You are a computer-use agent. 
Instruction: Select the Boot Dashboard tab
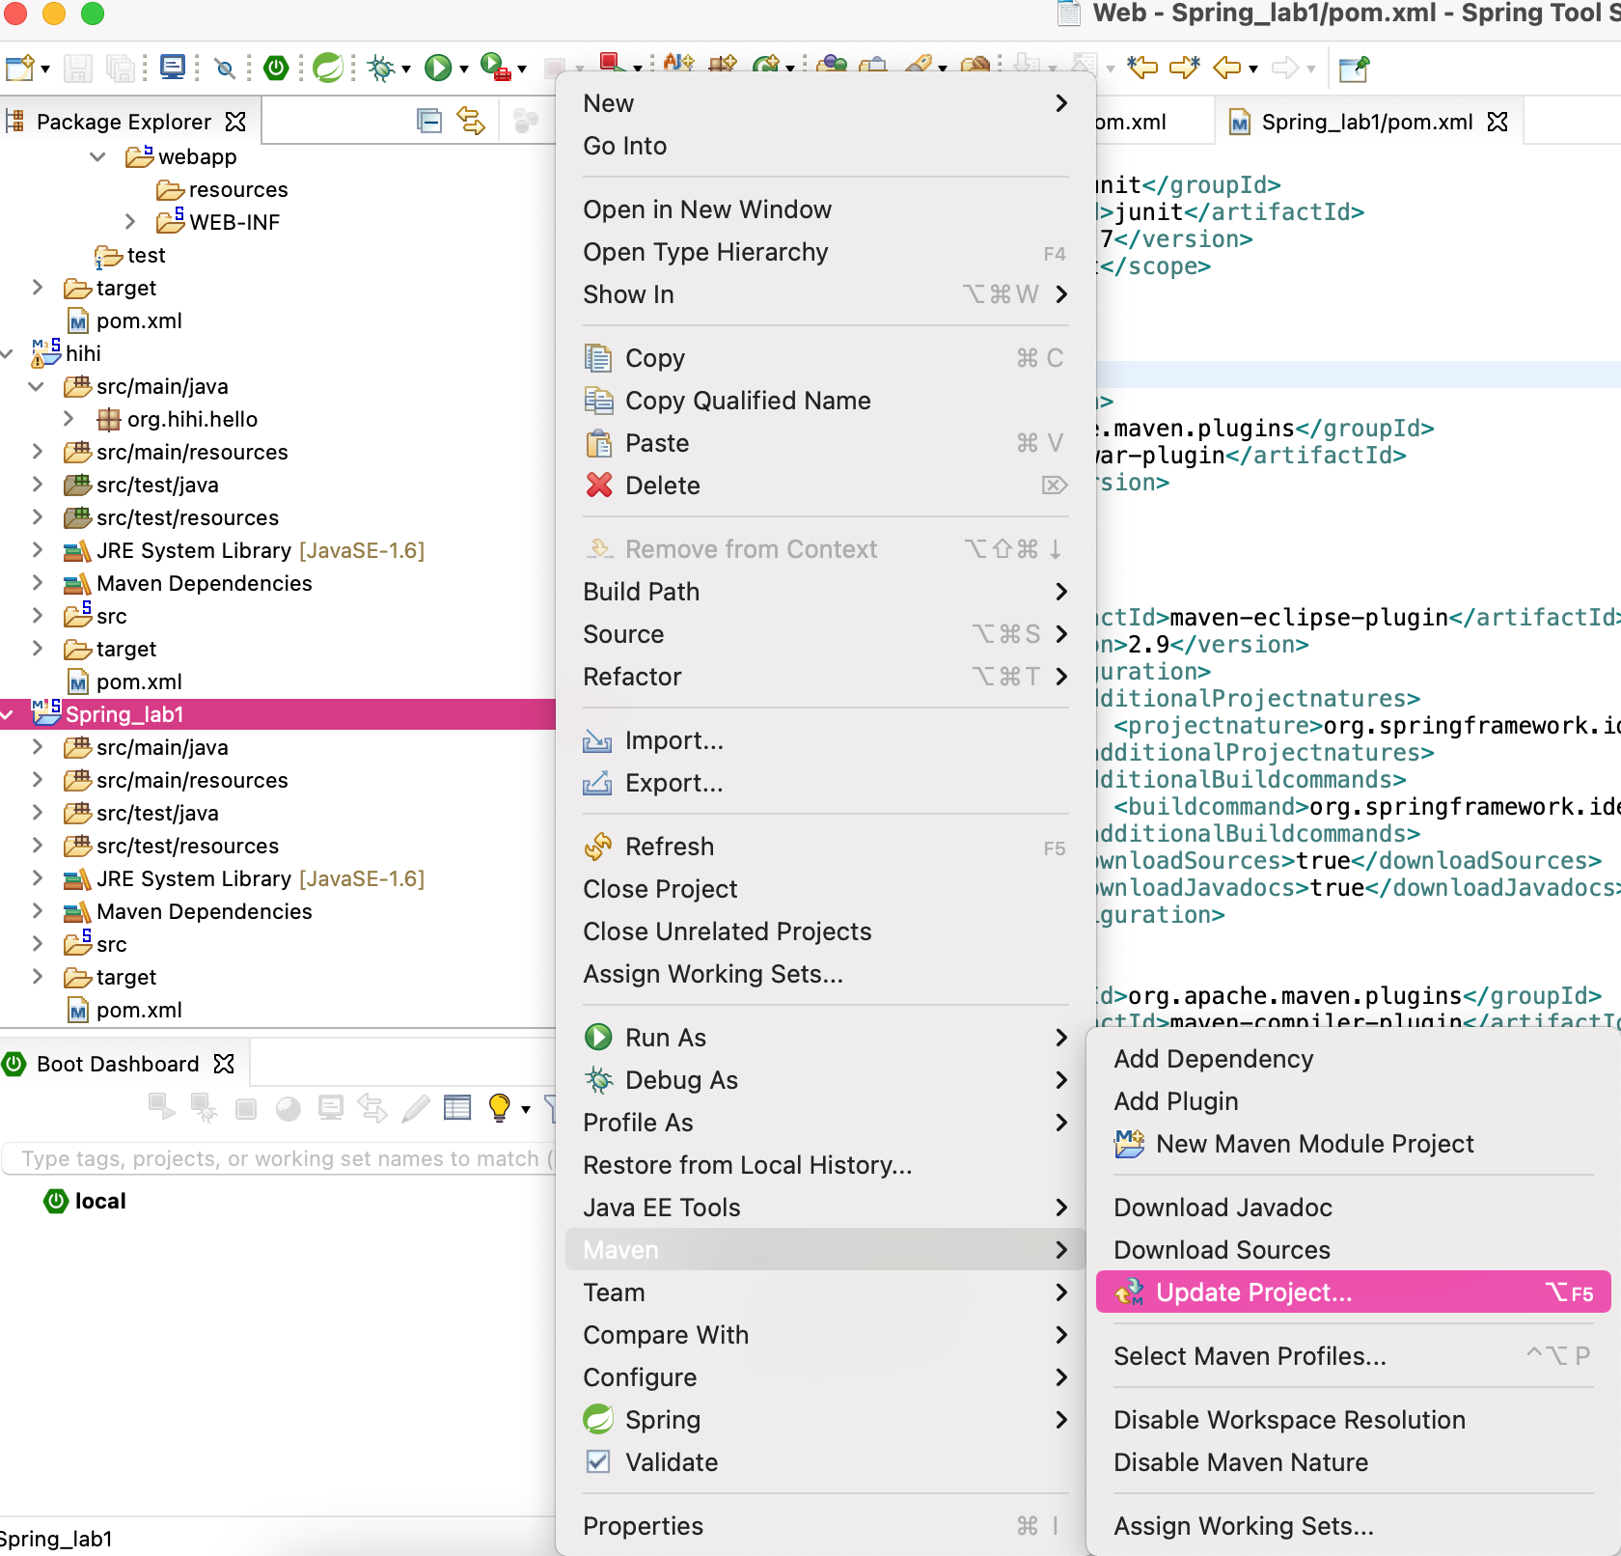pos(118,1064)
